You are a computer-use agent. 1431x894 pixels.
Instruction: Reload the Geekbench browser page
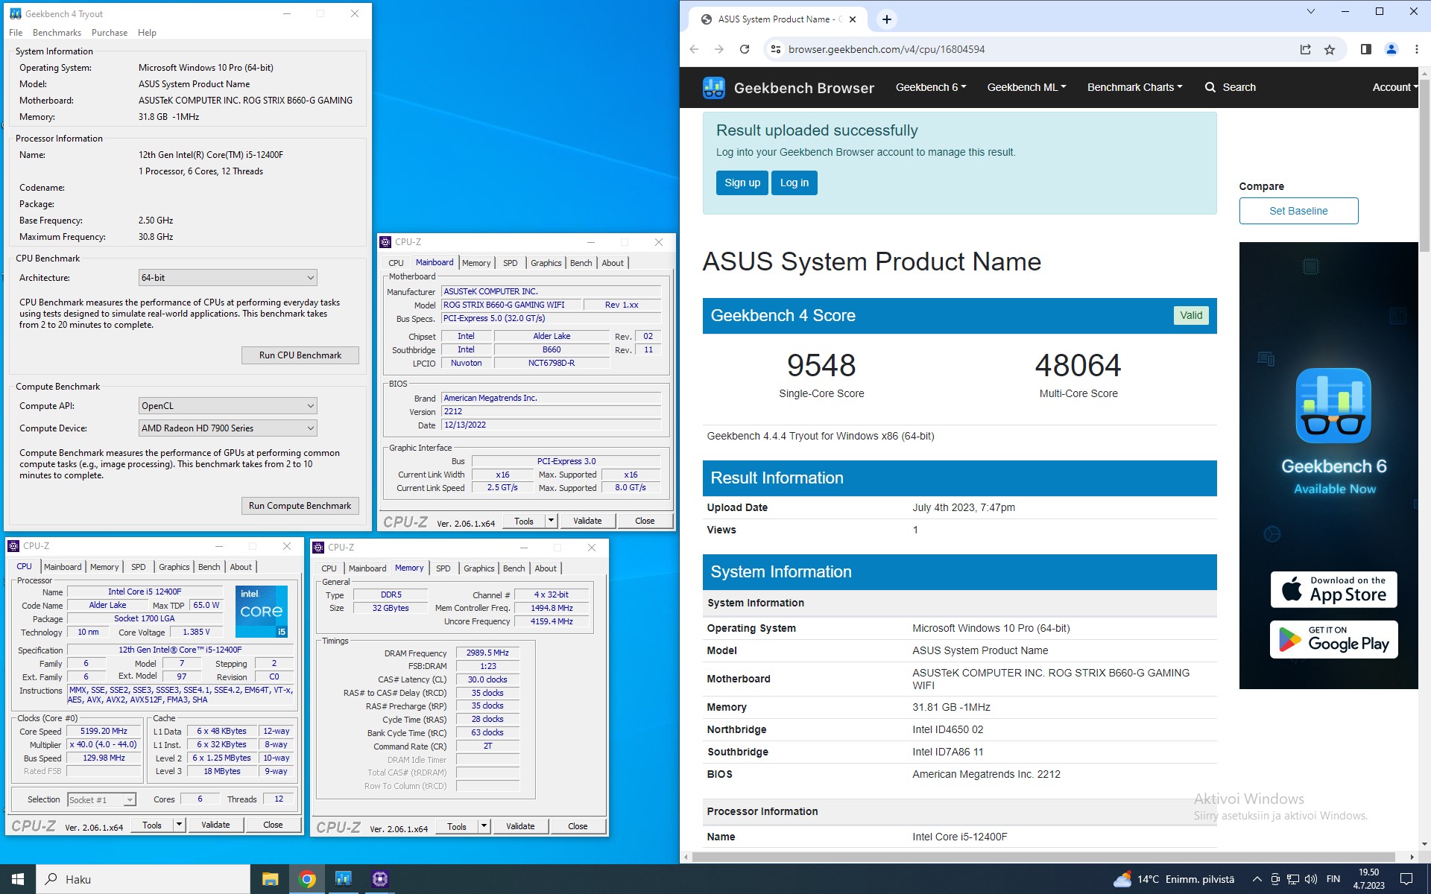(744, 49)
